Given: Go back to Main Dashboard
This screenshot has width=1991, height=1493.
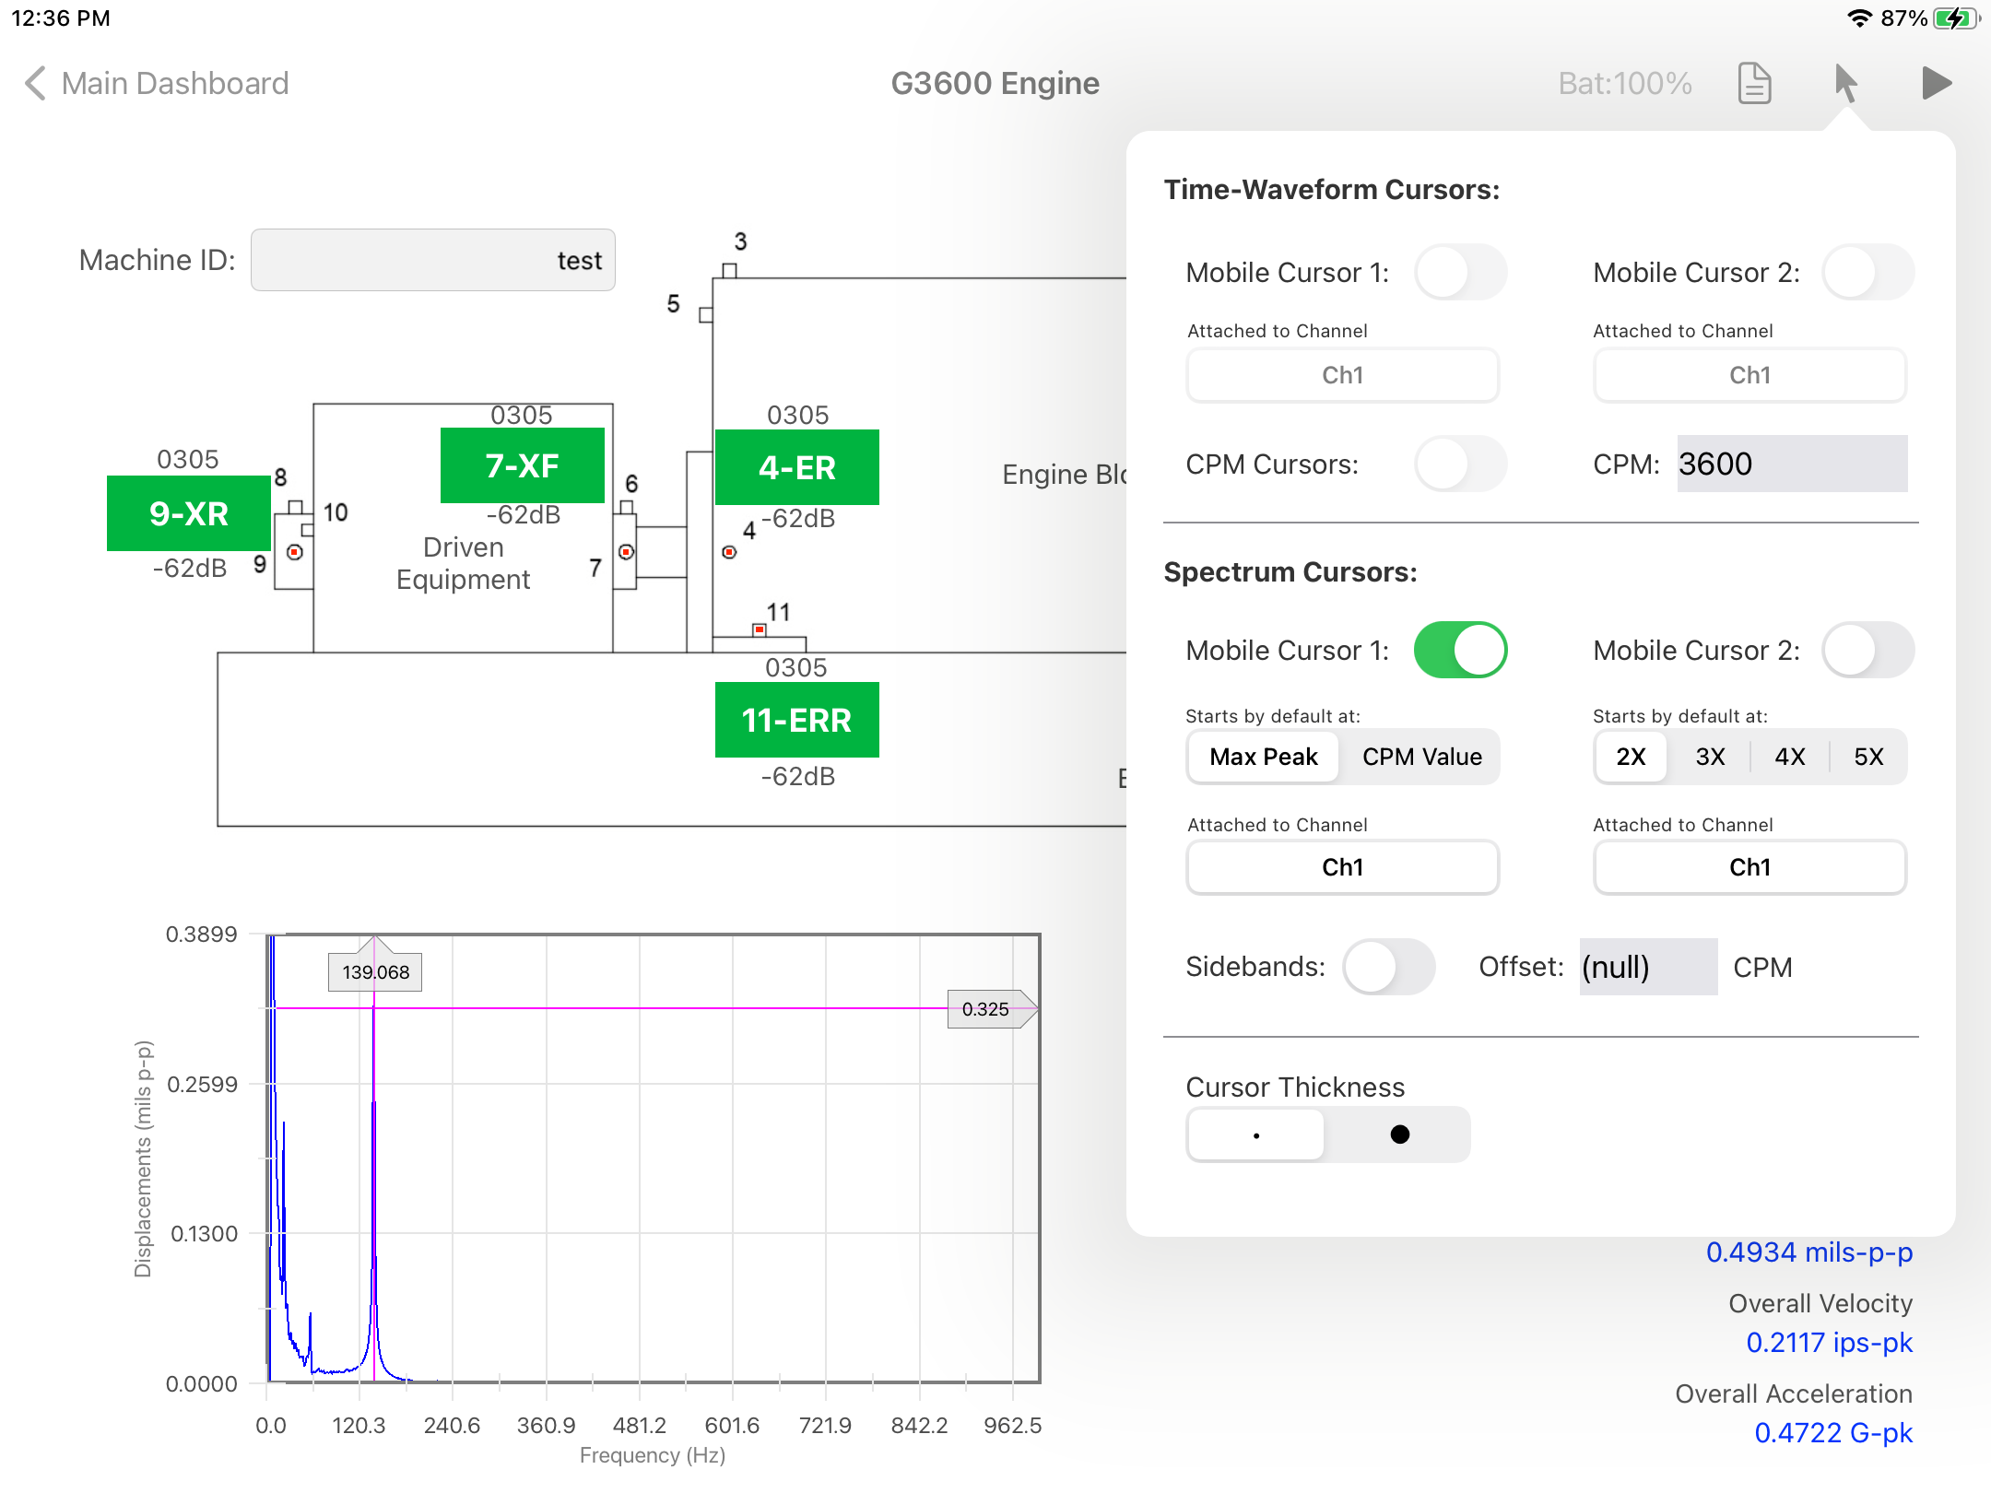Looking at the screenshot, I should pyautogui.click(x=157, y=83).
